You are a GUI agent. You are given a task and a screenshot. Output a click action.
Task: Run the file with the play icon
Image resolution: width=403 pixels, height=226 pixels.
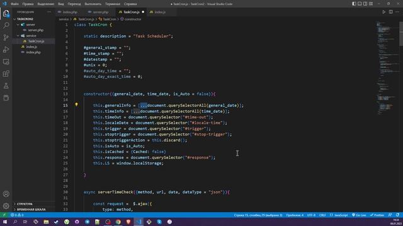[x=383, y=12]
